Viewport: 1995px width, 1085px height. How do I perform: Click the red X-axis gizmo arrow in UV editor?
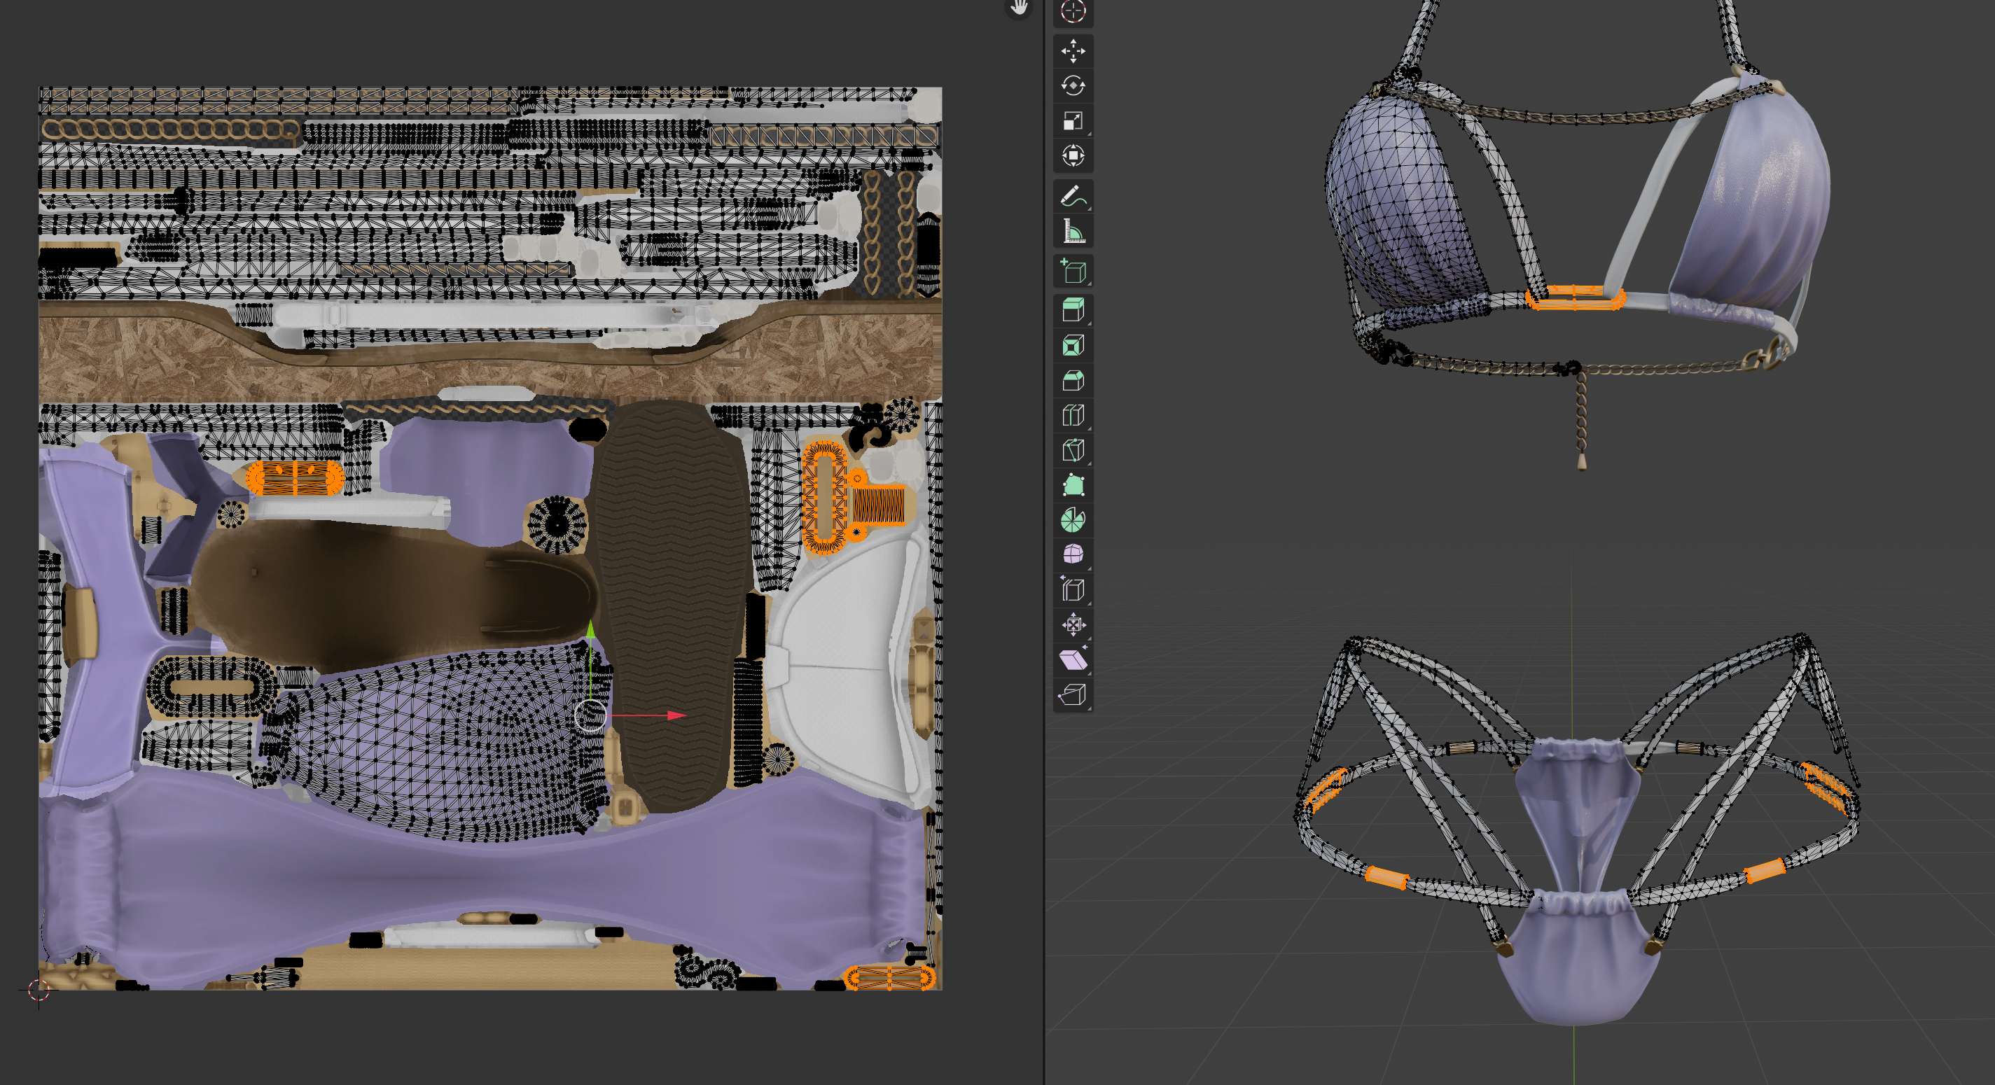coord(676,715)
